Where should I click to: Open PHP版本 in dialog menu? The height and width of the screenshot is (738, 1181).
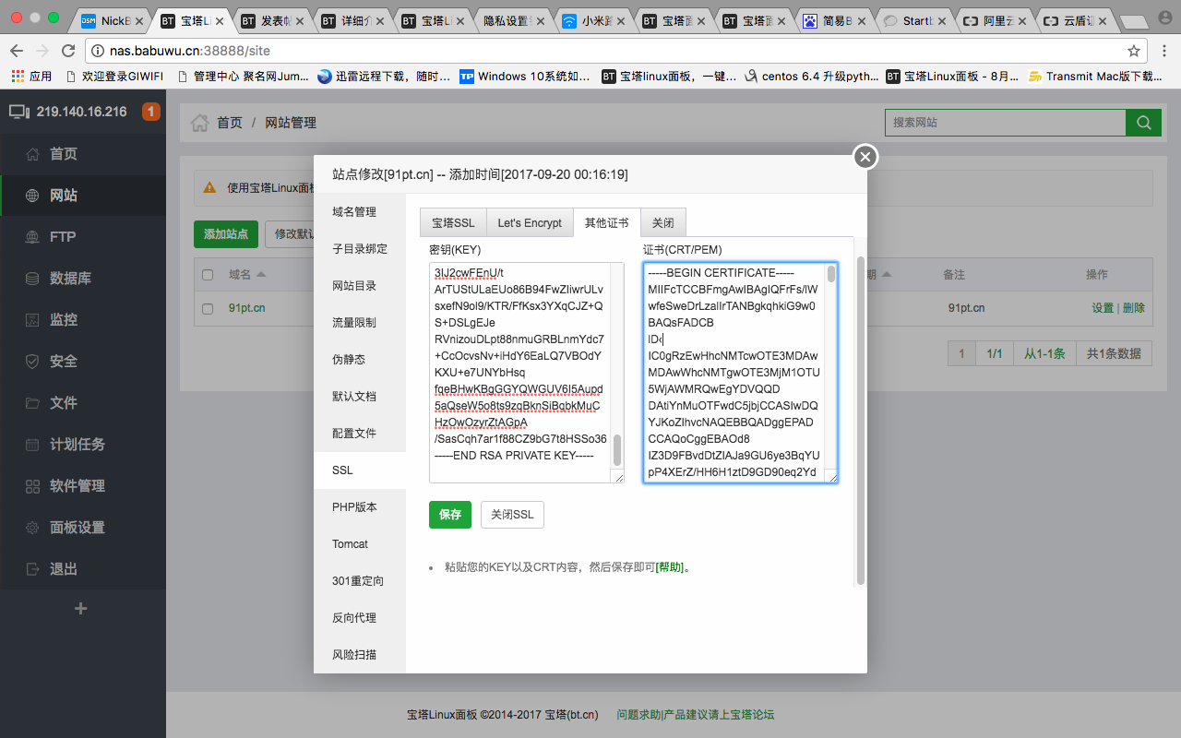[360, 507]
